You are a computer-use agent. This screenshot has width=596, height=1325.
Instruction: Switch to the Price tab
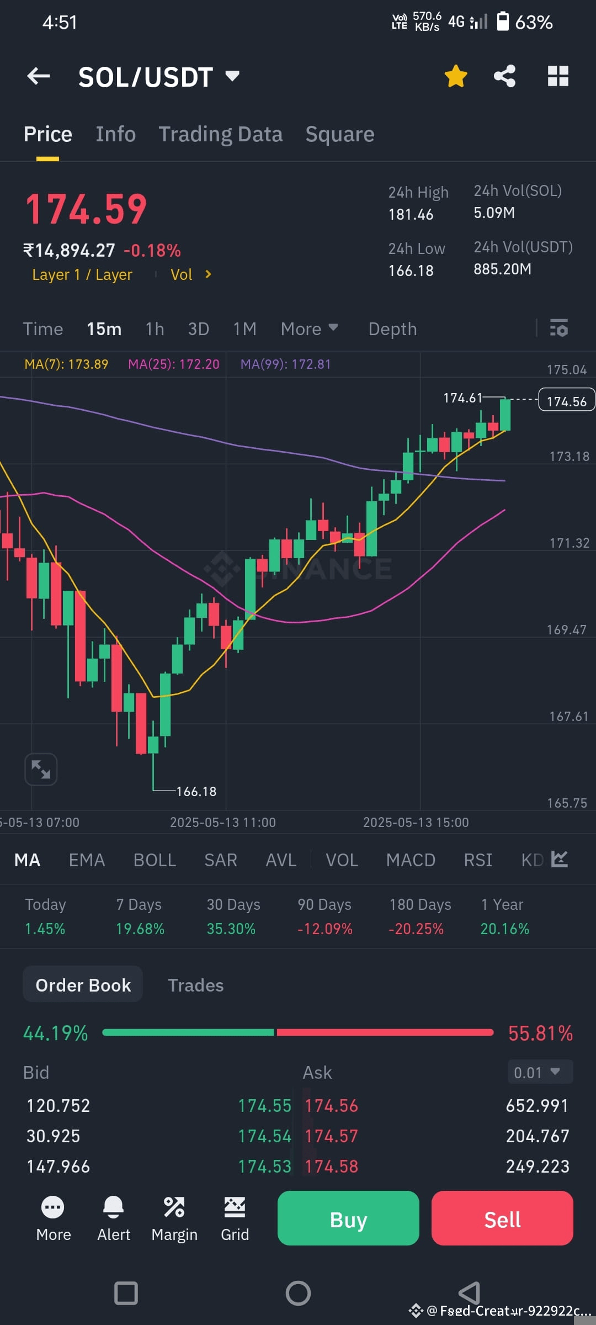pos(48,134)
